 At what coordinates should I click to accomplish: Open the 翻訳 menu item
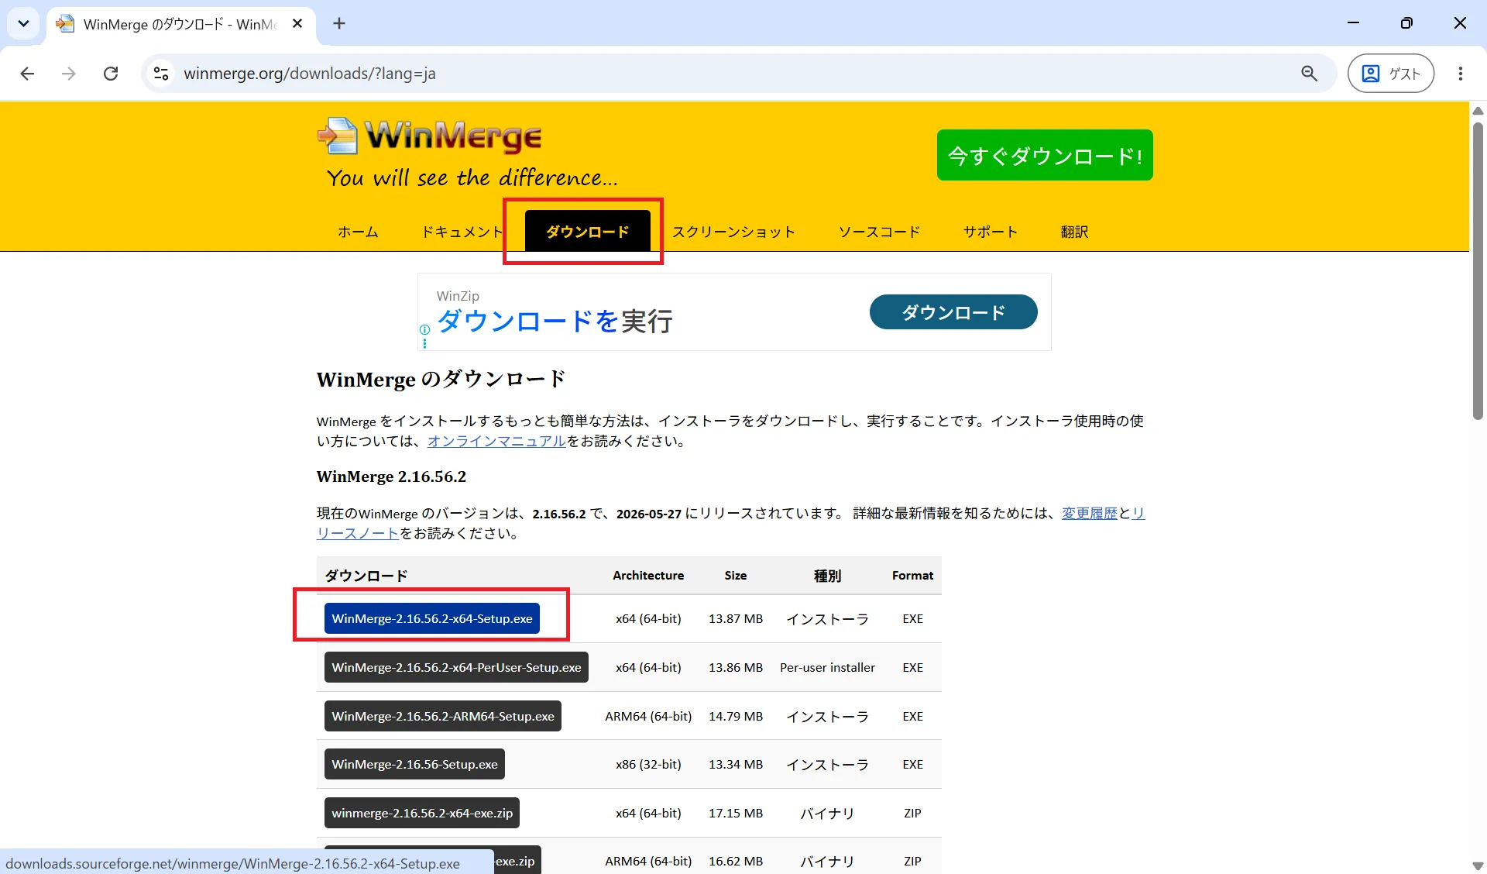(x=1075, y=232)
